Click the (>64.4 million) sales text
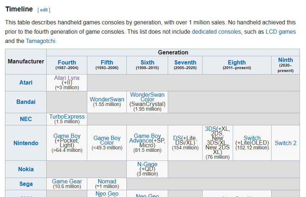 pos(67,150)
